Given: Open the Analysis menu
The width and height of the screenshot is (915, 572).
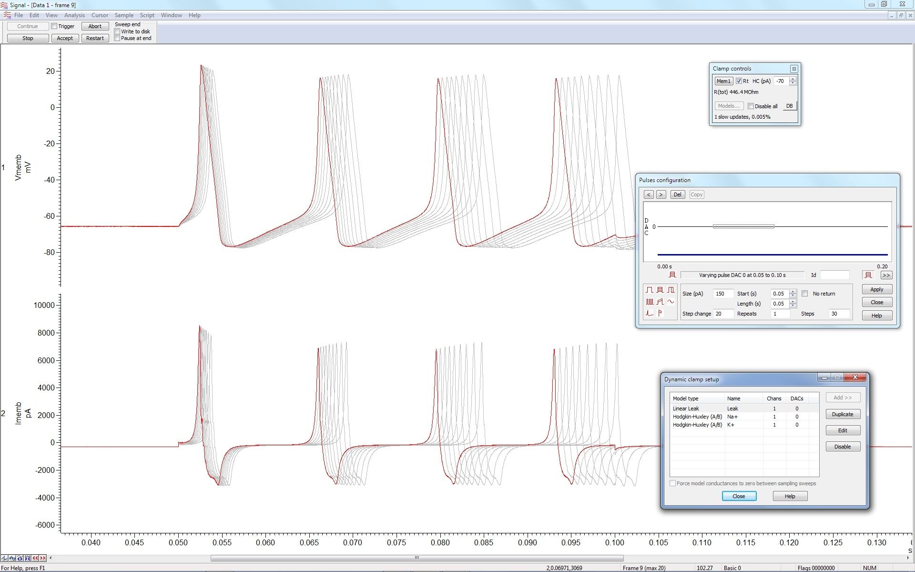Looking at the screenshot, I should point(74,15).
